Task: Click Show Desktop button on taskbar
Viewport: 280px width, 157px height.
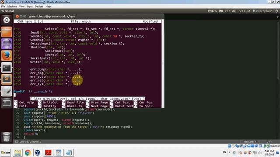Action: click(x=278, y=153)
